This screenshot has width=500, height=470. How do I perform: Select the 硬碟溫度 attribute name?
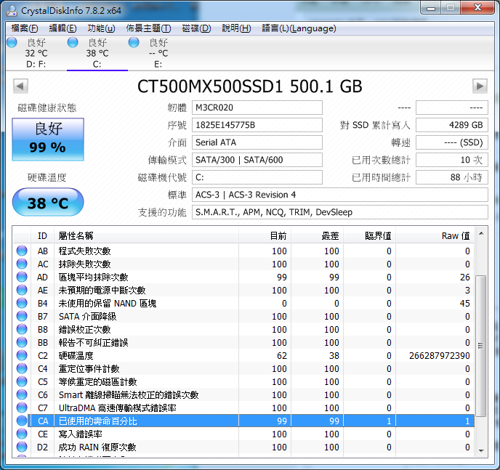[76, 356]
